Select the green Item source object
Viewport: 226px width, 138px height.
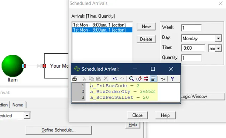click(x=13, y=66)
